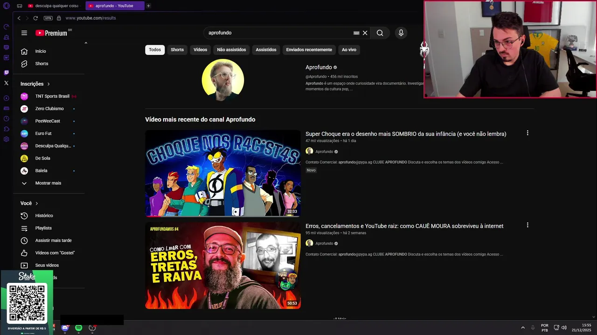Select the Shorts filter chip
The image size is (597, 335).
pyautogui.click(x=177, y=50)
